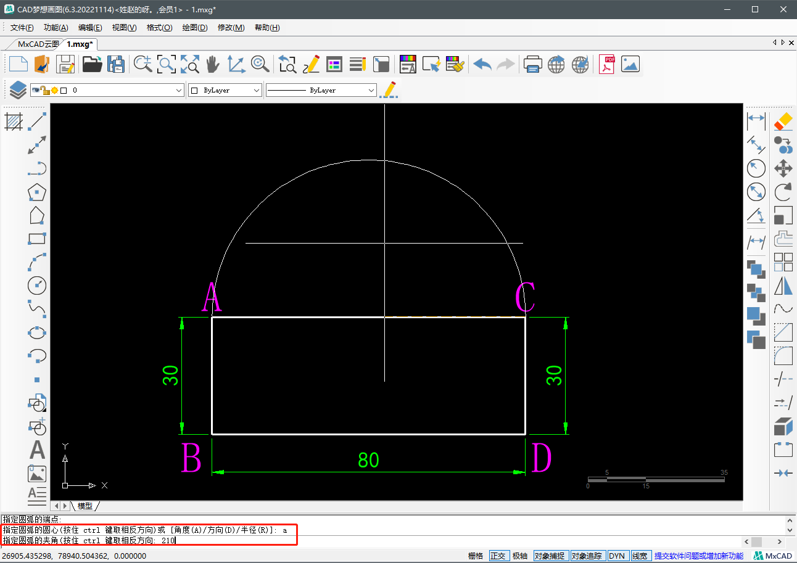The width and height of the screenshot is (797, 563).
Task: Choose the Polygon drawing tool
Action: [x=38, y=192]
